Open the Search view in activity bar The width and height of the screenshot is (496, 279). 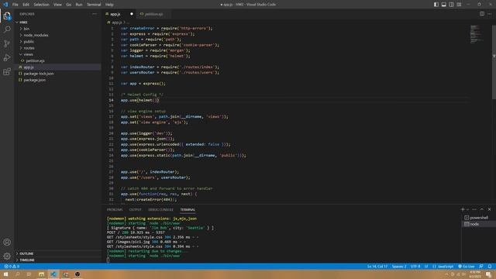[7, 29]
